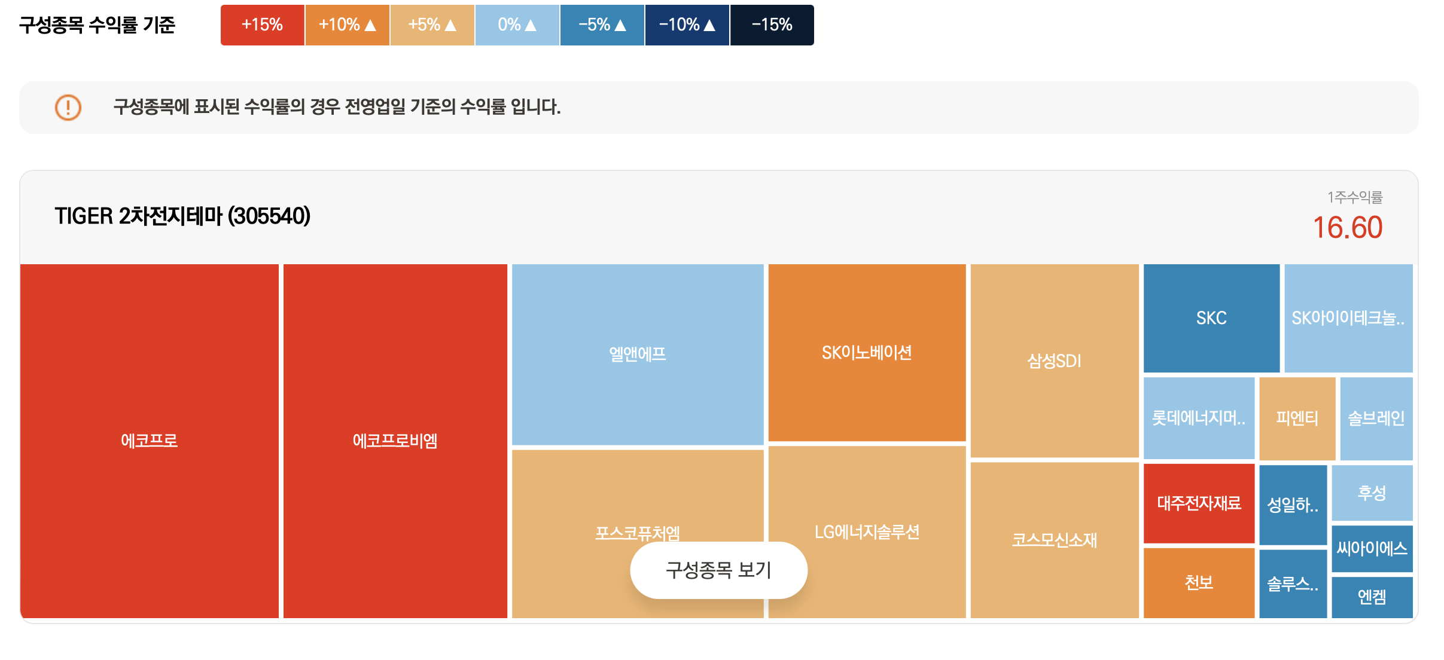Open the 구성종목 보기 button
The image size is (1444, 660).
pos(718,570)
